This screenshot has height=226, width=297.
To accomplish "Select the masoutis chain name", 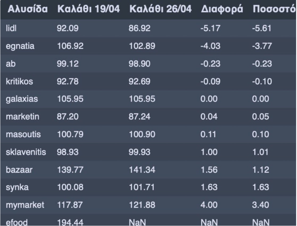I will click(23, 134).
